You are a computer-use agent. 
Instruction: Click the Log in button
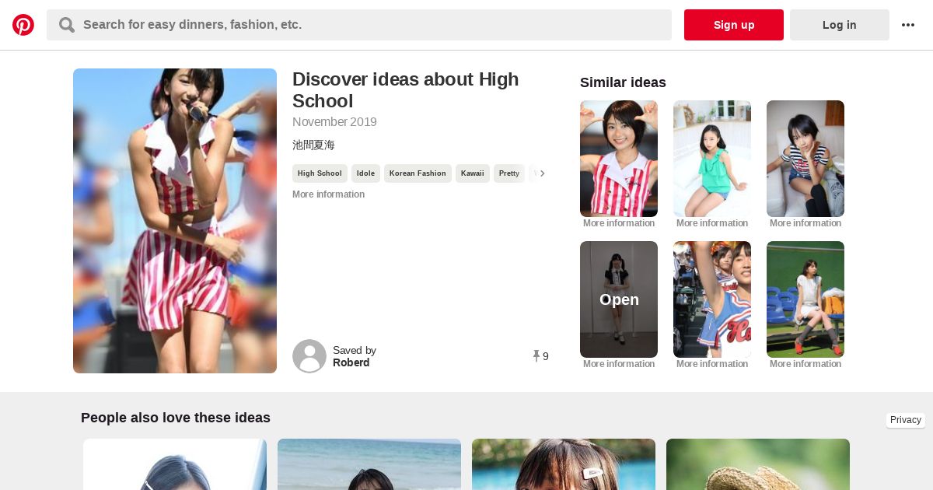pos(840,25)
